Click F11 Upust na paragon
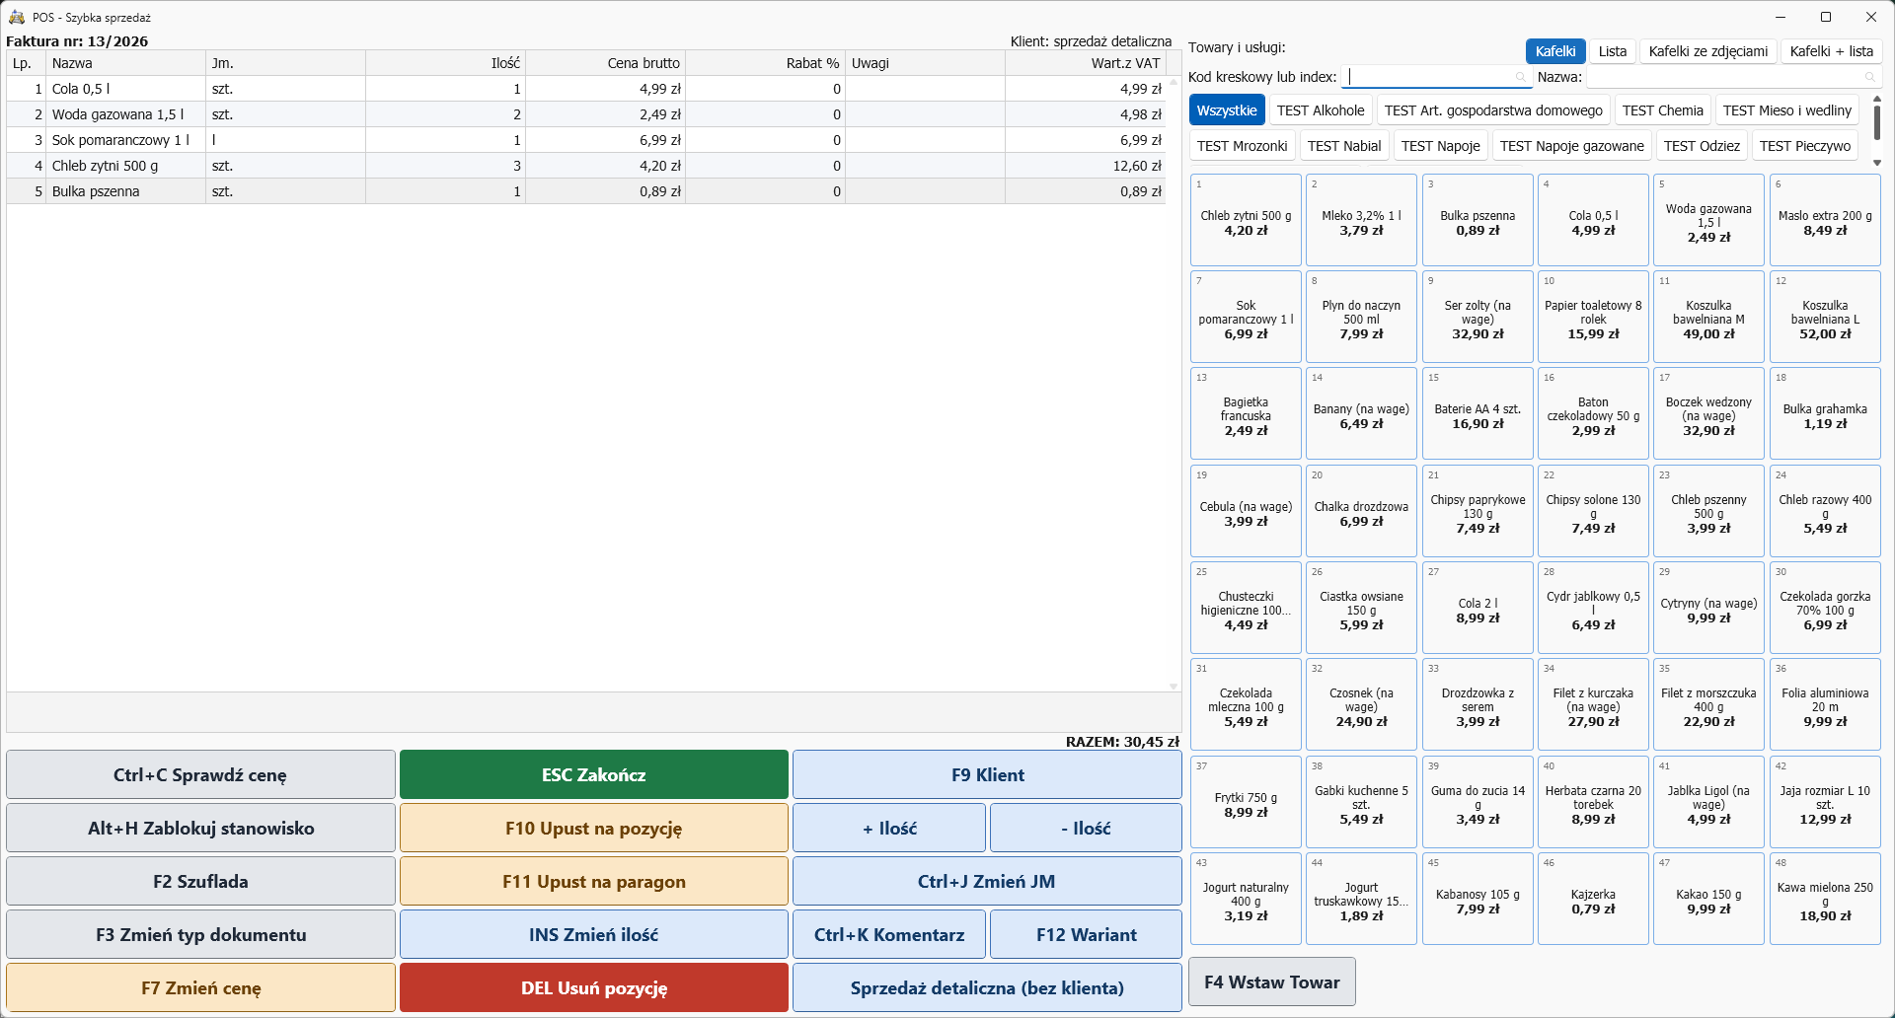The height and width of the screenshot is (1018, 1895). [x=594, y=881]
